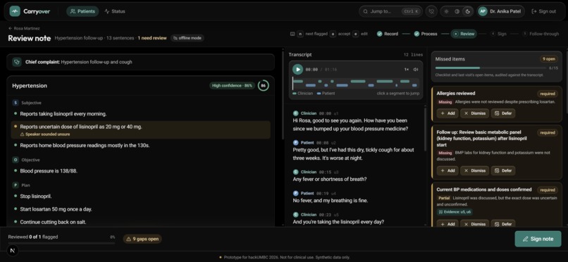Toggle the broken-heart privacy icon
Viewport: 568px width, 262px height.
431,11
